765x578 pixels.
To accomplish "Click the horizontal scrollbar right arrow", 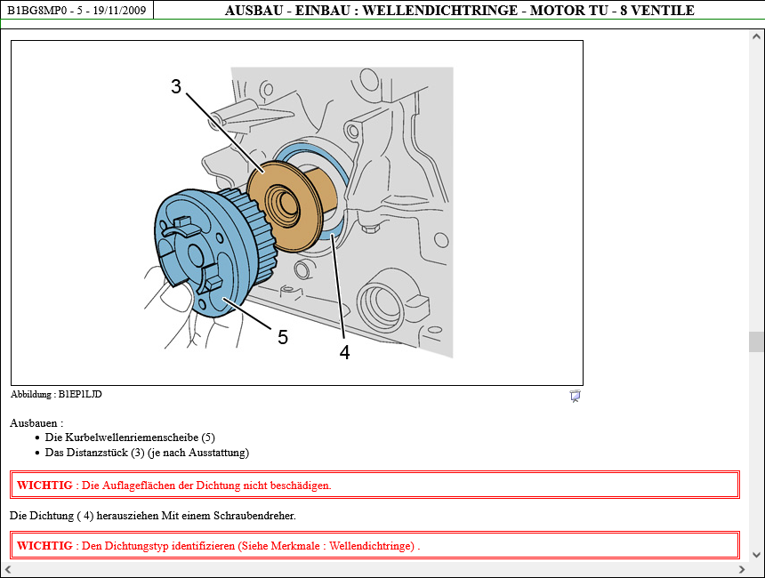I will click(x=742, y=569).
